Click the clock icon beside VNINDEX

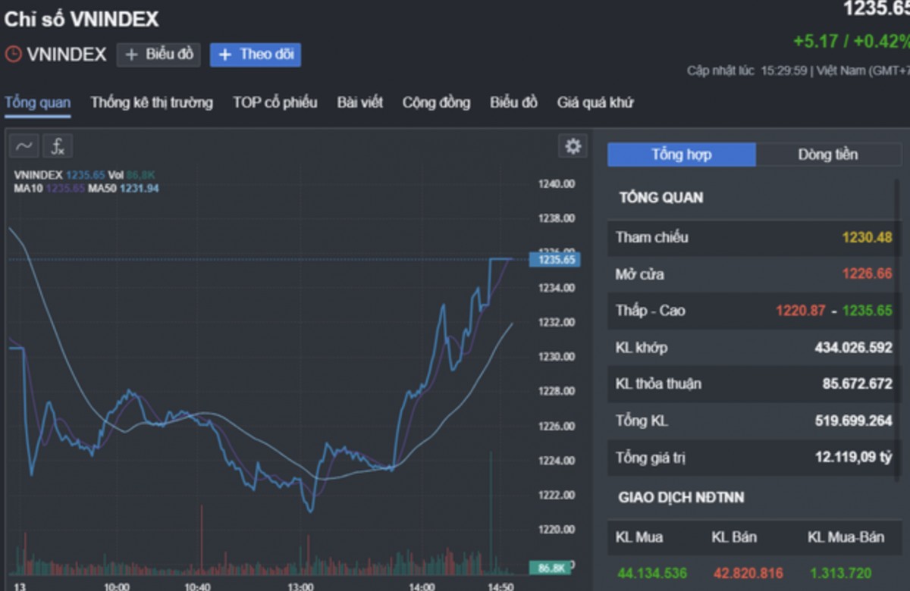(x=11, y=55)
